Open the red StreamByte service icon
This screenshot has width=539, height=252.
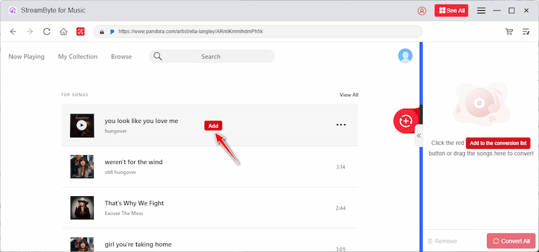80,32
